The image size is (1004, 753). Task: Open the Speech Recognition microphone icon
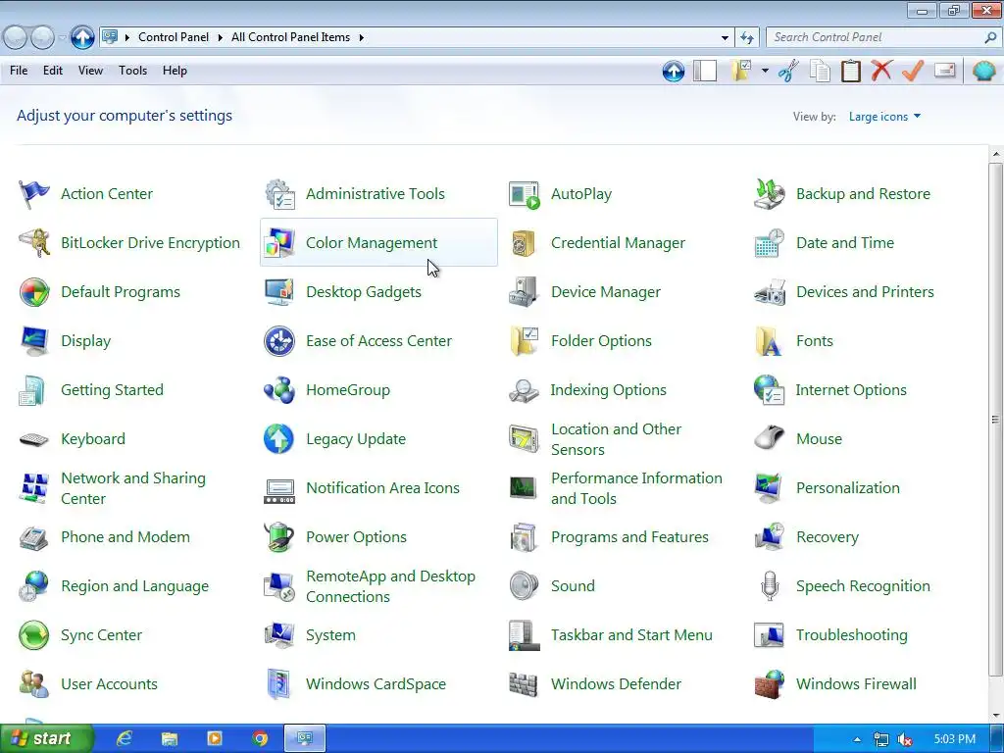tap(769, 586)
